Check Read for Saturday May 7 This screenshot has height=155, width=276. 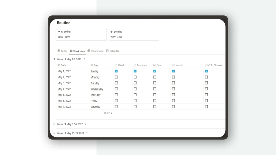pyautogui.click(x=116, y=107)
